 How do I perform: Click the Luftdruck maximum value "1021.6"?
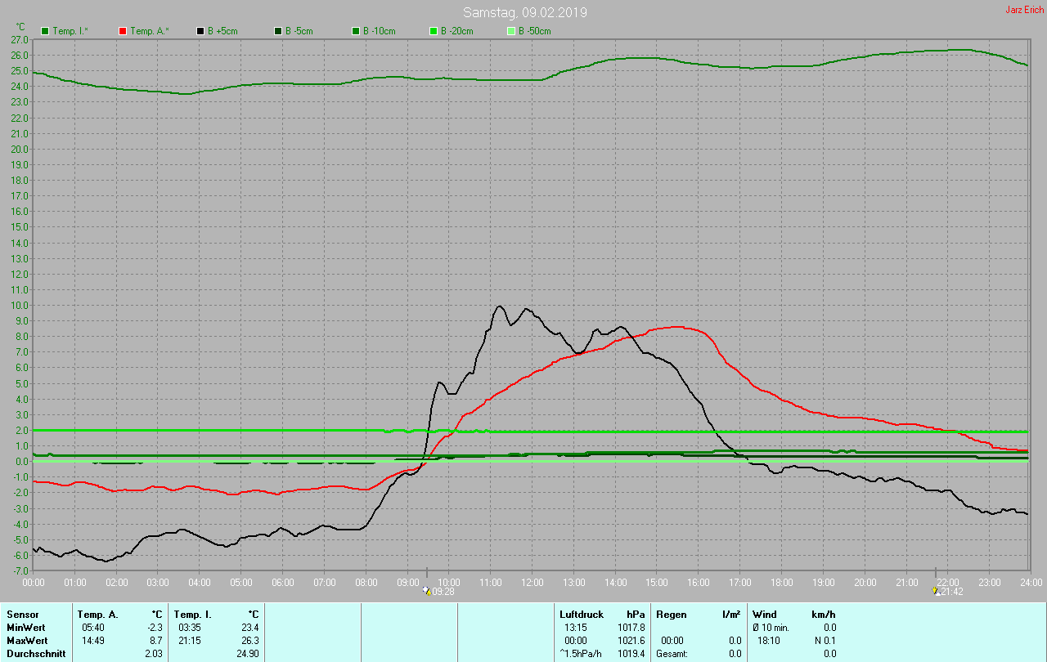pyautogui.click(x=631, y=641)
